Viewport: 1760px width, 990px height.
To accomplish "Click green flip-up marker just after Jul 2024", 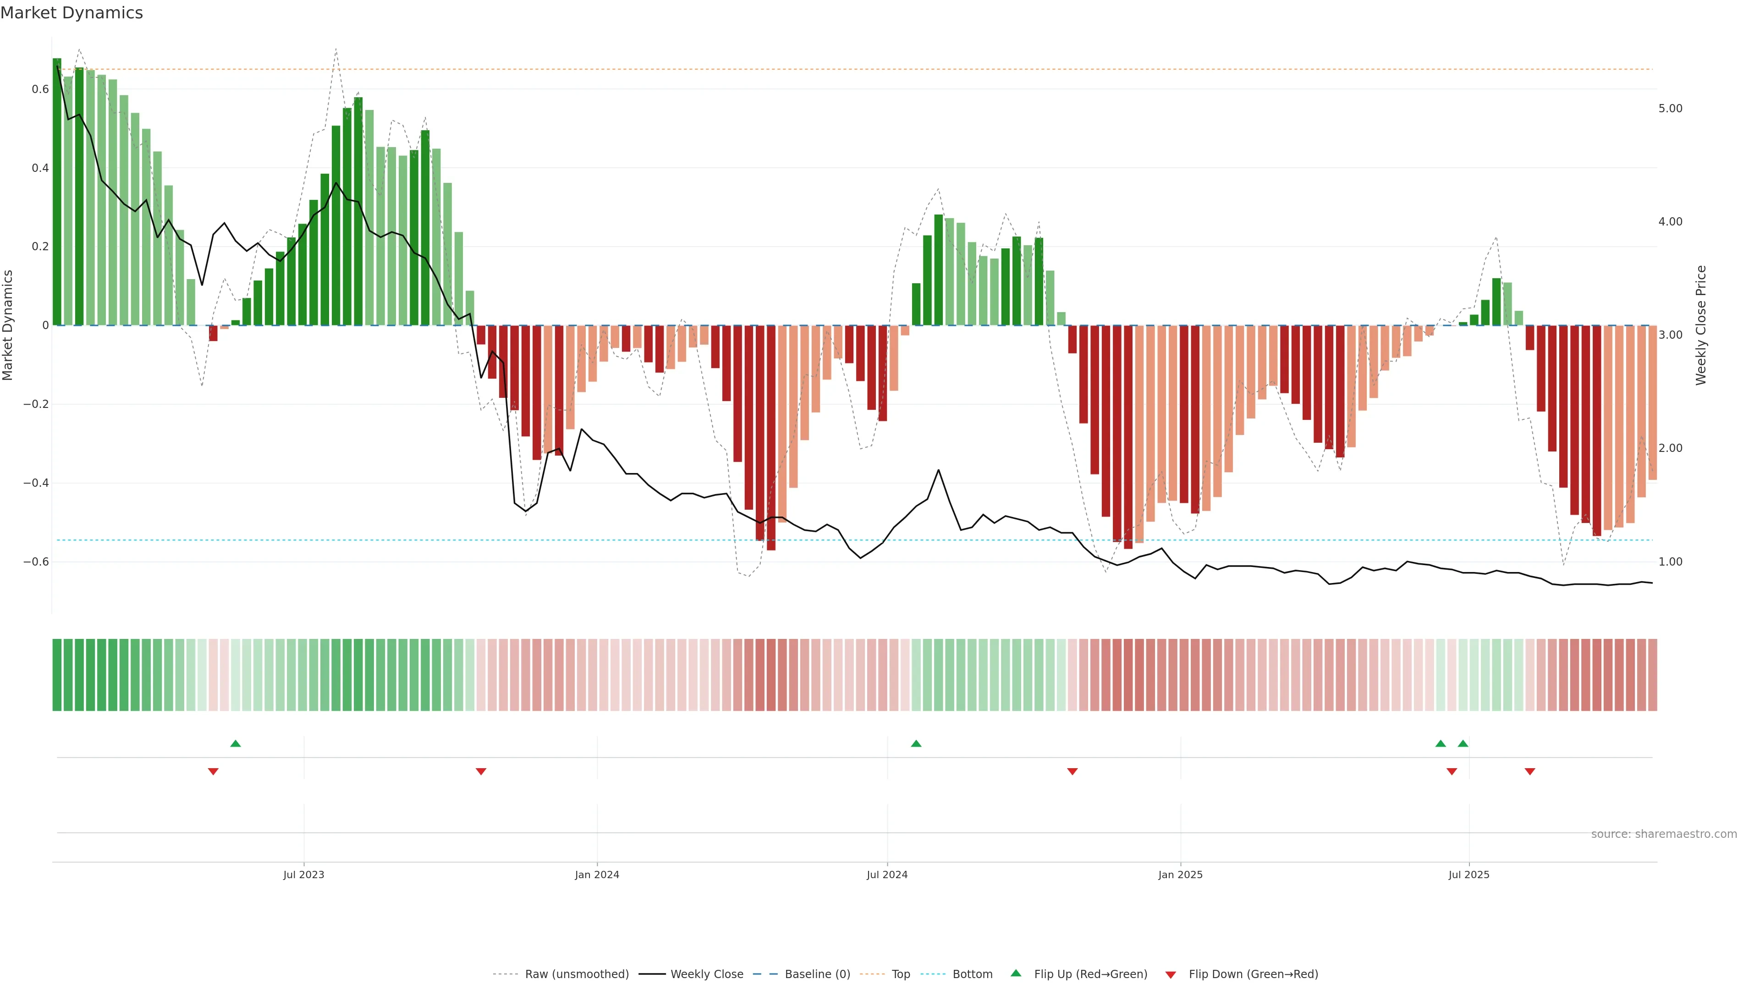I will 916,743.
